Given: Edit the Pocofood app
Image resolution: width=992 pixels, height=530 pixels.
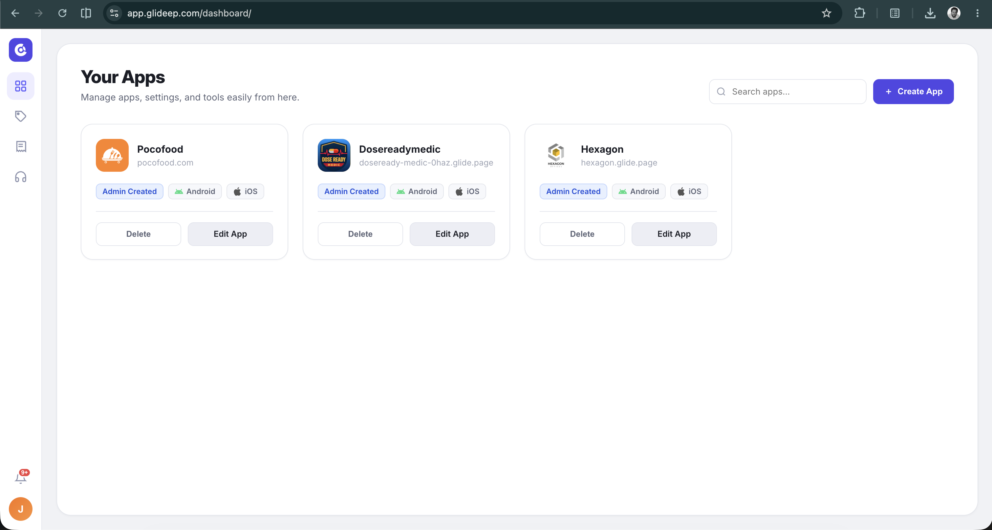Looking at the screenshot, I should [x=230, y=234].
